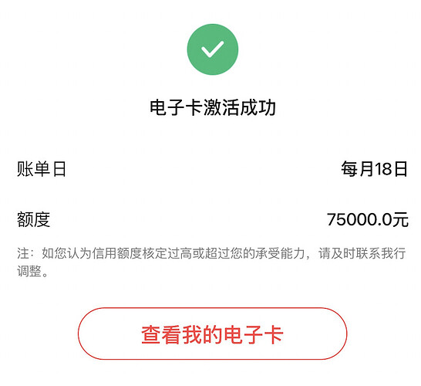Click 激活成功 portion of the heading
Screen dimensions: 421x386
(x=240, y=107)
